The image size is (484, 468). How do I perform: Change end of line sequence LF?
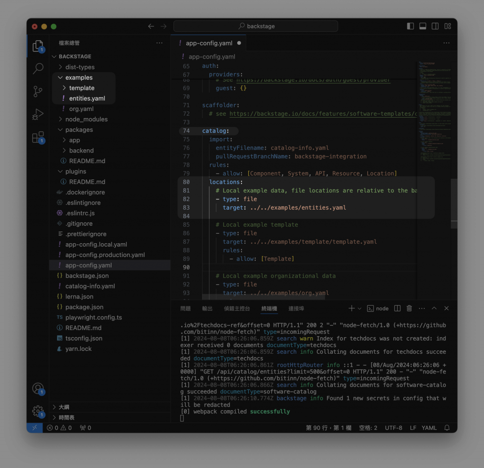point(413,427)
